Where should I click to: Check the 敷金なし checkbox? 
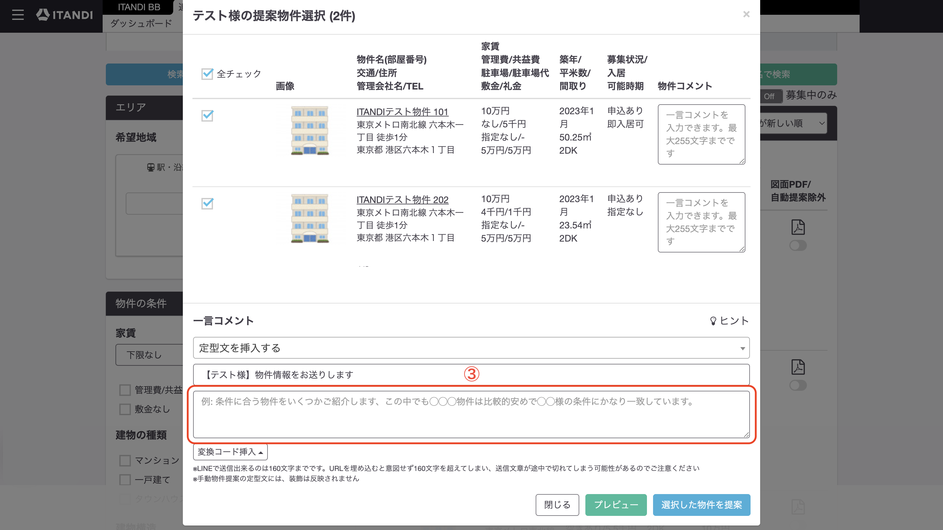pyautogui.click(x=125, y=409)
